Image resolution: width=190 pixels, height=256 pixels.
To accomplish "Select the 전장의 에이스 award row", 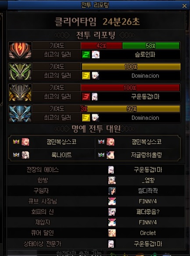I will (x=96, y=170).
